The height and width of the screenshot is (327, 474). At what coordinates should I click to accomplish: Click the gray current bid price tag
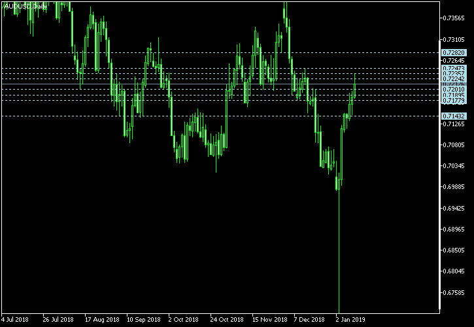point(454,84)
